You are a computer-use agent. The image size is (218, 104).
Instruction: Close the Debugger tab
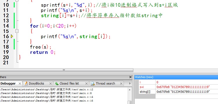click(x=20, y=84)
